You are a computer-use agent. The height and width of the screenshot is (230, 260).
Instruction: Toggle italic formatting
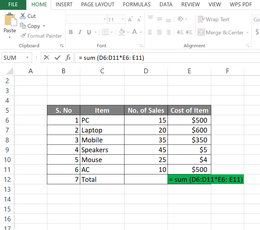tap(79, 32)
